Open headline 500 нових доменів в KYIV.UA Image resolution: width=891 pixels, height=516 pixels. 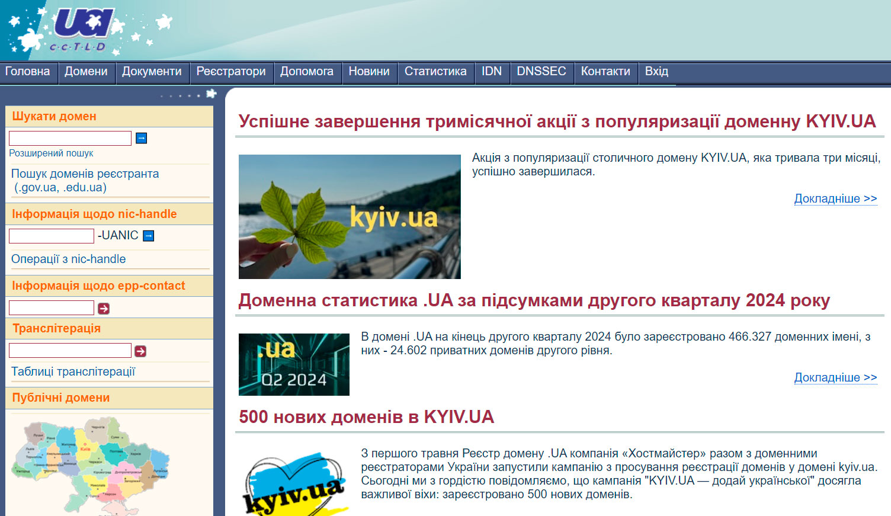tap(366, 417)
